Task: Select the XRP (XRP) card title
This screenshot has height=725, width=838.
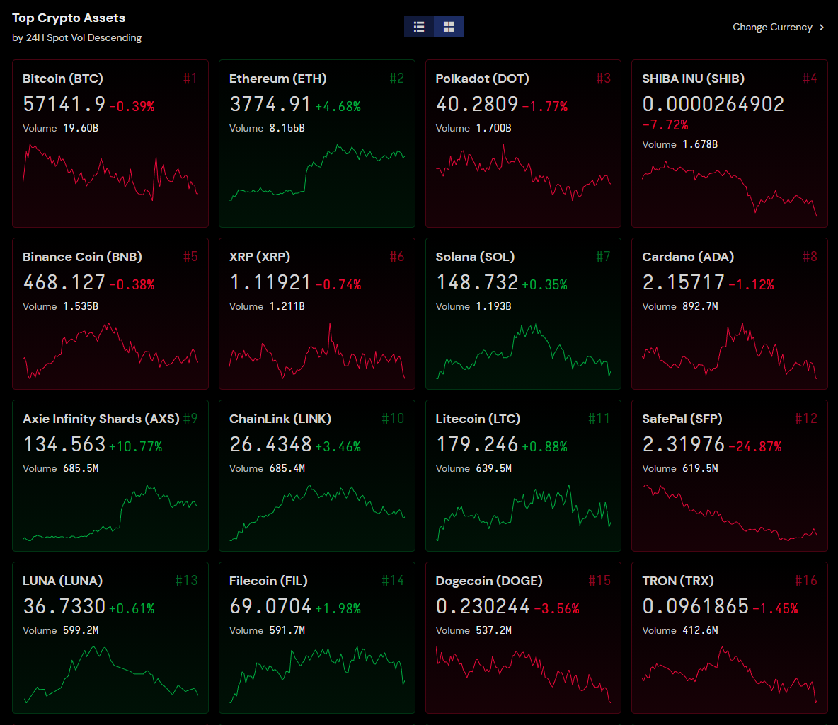Action: [260, 257]
